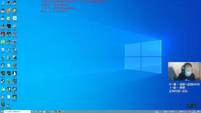This screenshot has height=113, width=201.
Task: Open Steam from the taskbar
Action: pos(56,112)
